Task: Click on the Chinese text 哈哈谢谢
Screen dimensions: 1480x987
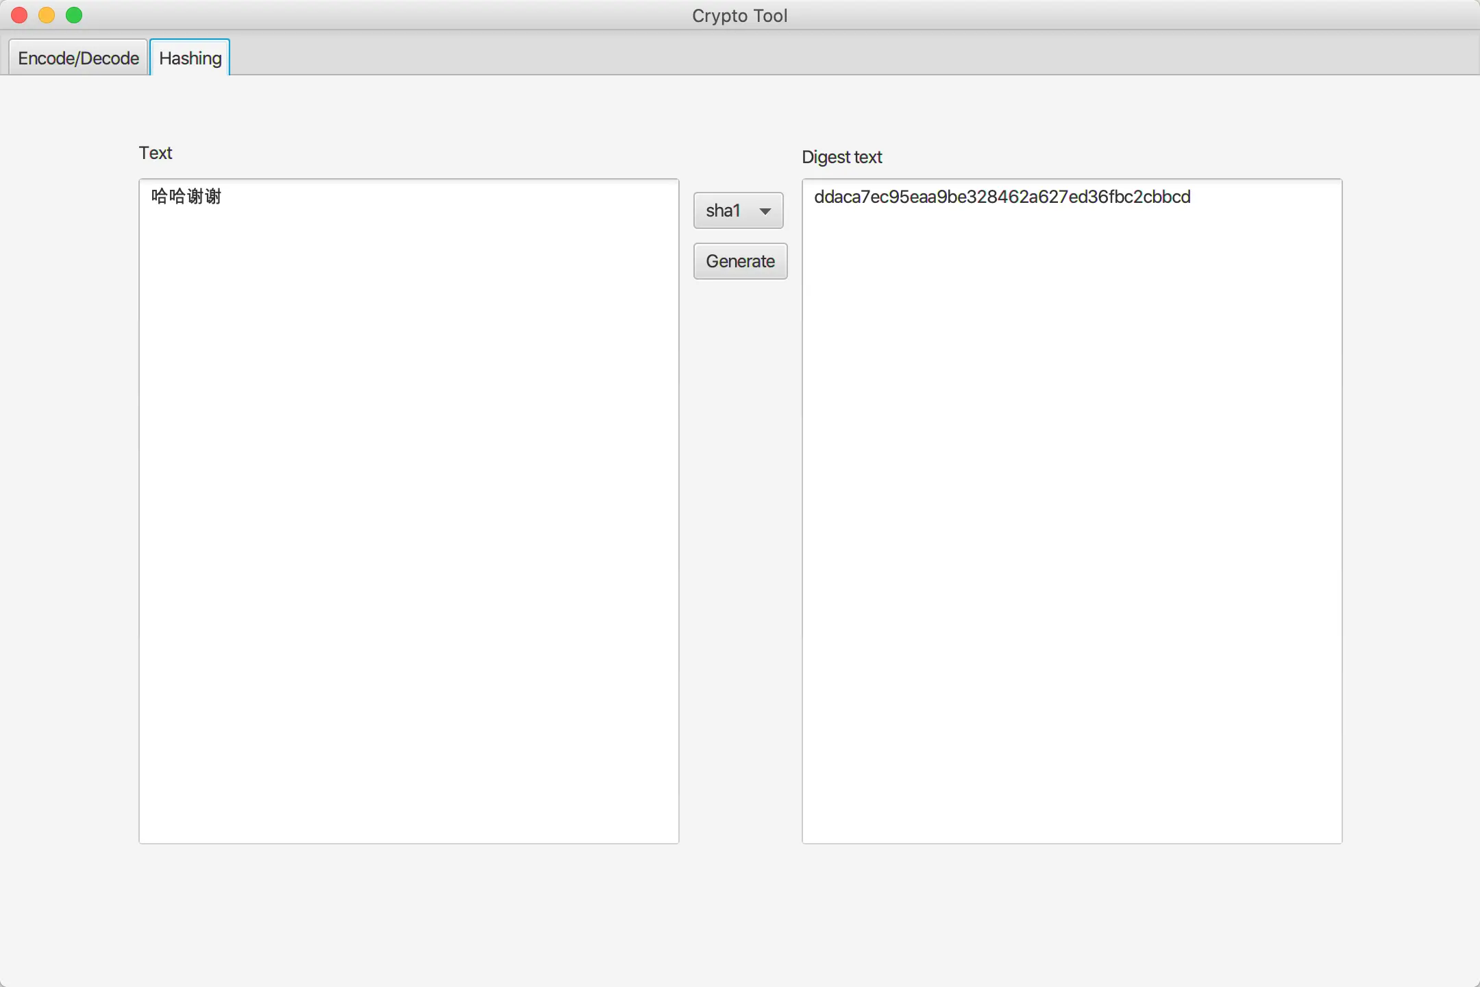Action: tap(186, 197)
